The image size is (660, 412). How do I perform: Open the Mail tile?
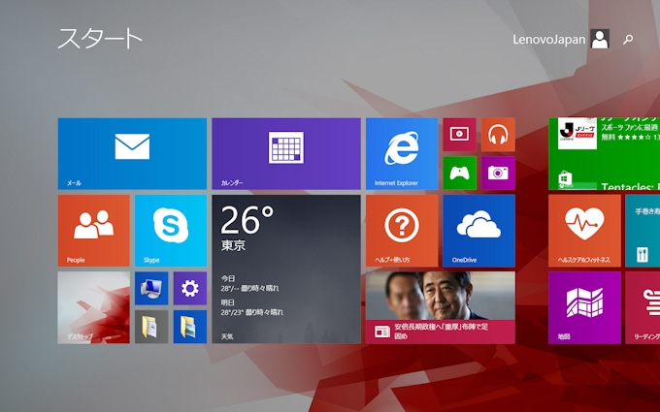coord(132,153)
